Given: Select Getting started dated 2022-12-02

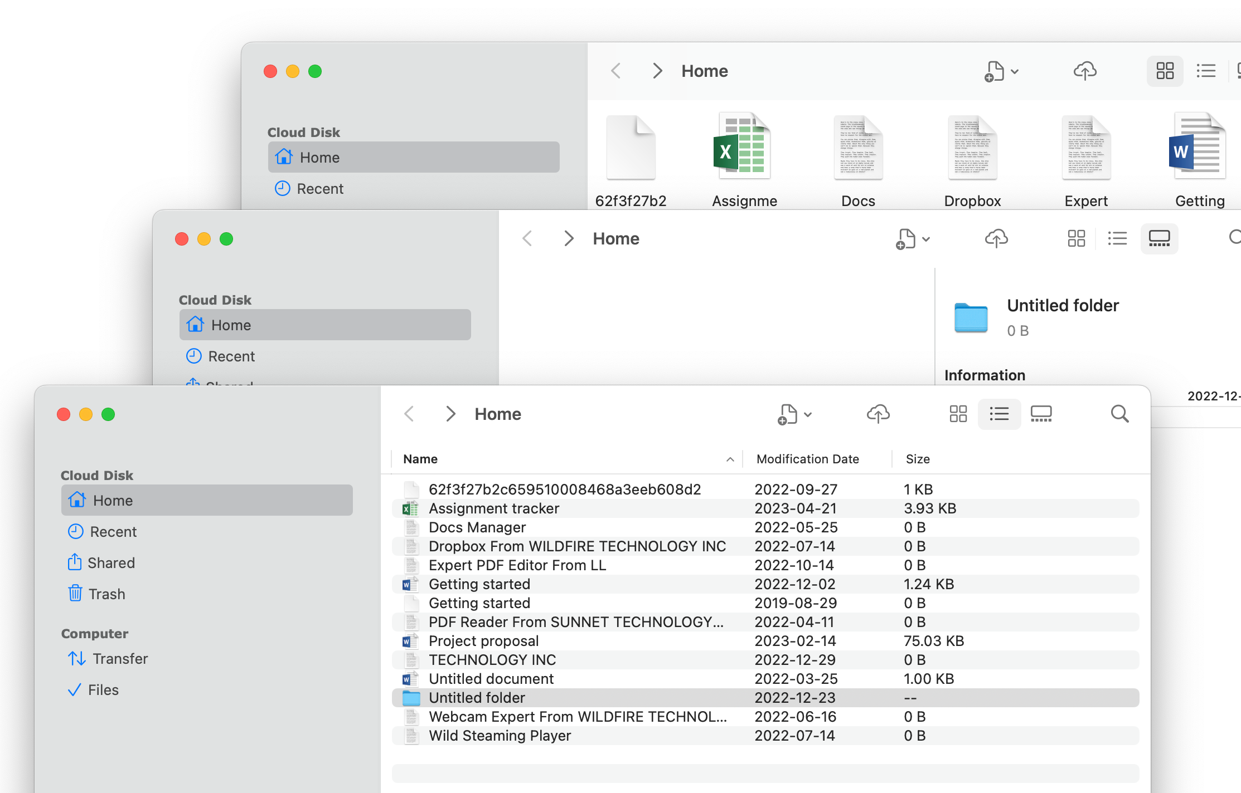Looking at the screenshot, I should tap(765, 584).
